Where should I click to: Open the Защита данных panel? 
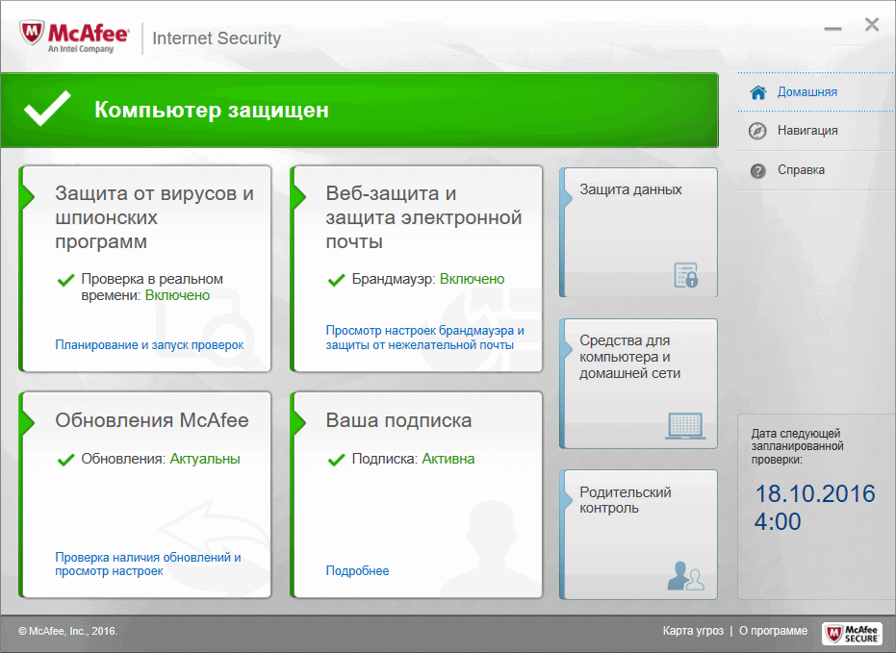click(x=638, y=231)
